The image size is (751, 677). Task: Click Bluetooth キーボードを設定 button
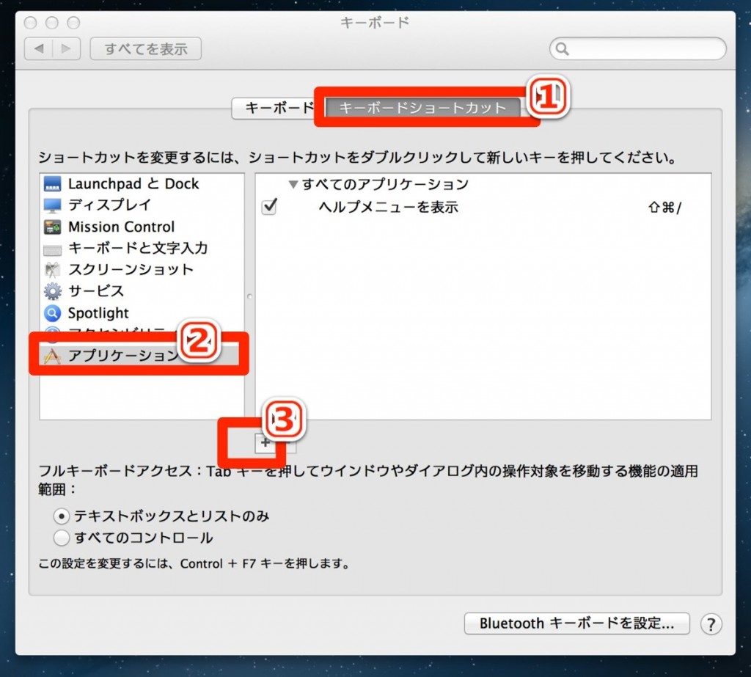click(x=576, y=624)
